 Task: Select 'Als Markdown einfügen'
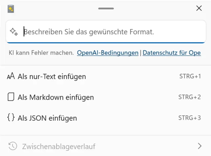point(56,97)
